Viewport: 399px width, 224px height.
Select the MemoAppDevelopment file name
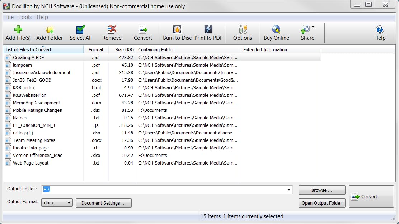36,103
